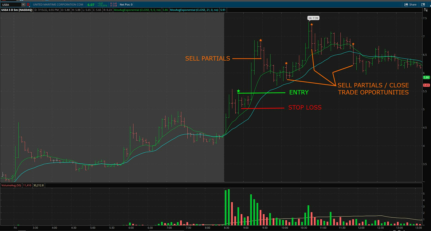
Task: Open the alert window icon next to Share
Action: pyautogui.click(x=423, y=4)
